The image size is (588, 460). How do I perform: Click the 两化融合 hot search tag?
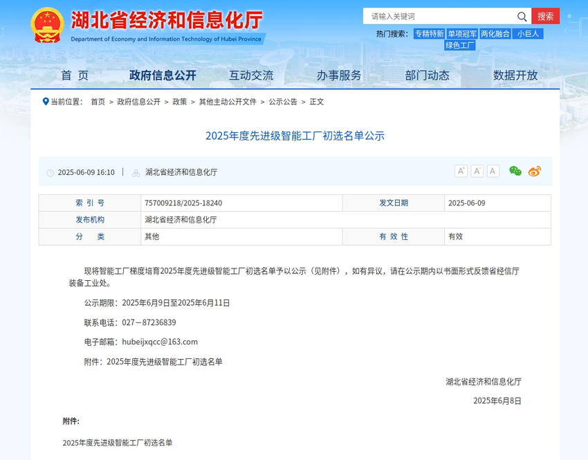pos(495,33)
